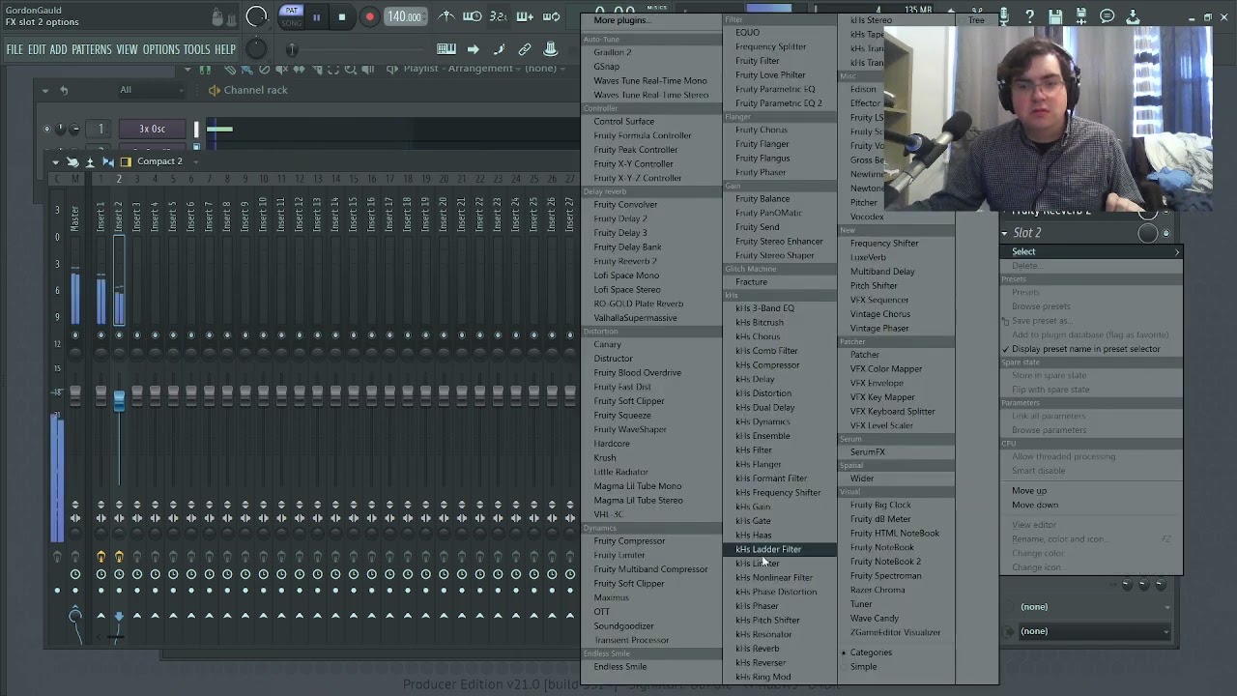The width and height of the screenshot is (1237, 696).
Task: Click the yellow square icon beside Compact 2
Action: pos(126,161)
